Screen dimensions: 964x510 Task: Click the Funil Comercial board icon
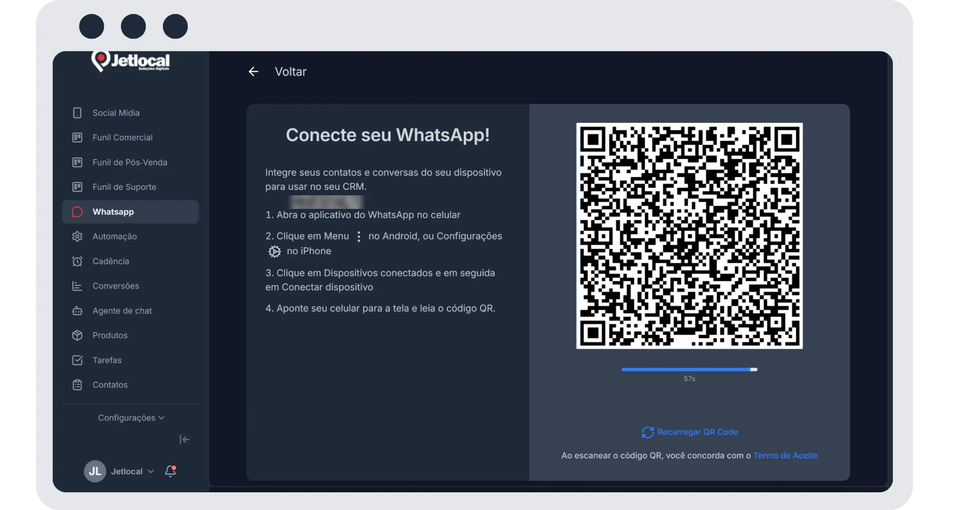[77, 137]
